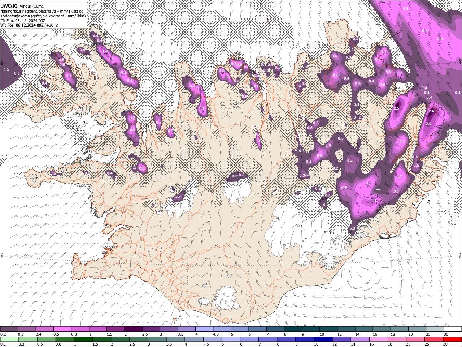Select the bright pink upper swatch between 0.5 and 0.8
The width and height of the screenshot is (462, 347).
click(x=62, y=329)
